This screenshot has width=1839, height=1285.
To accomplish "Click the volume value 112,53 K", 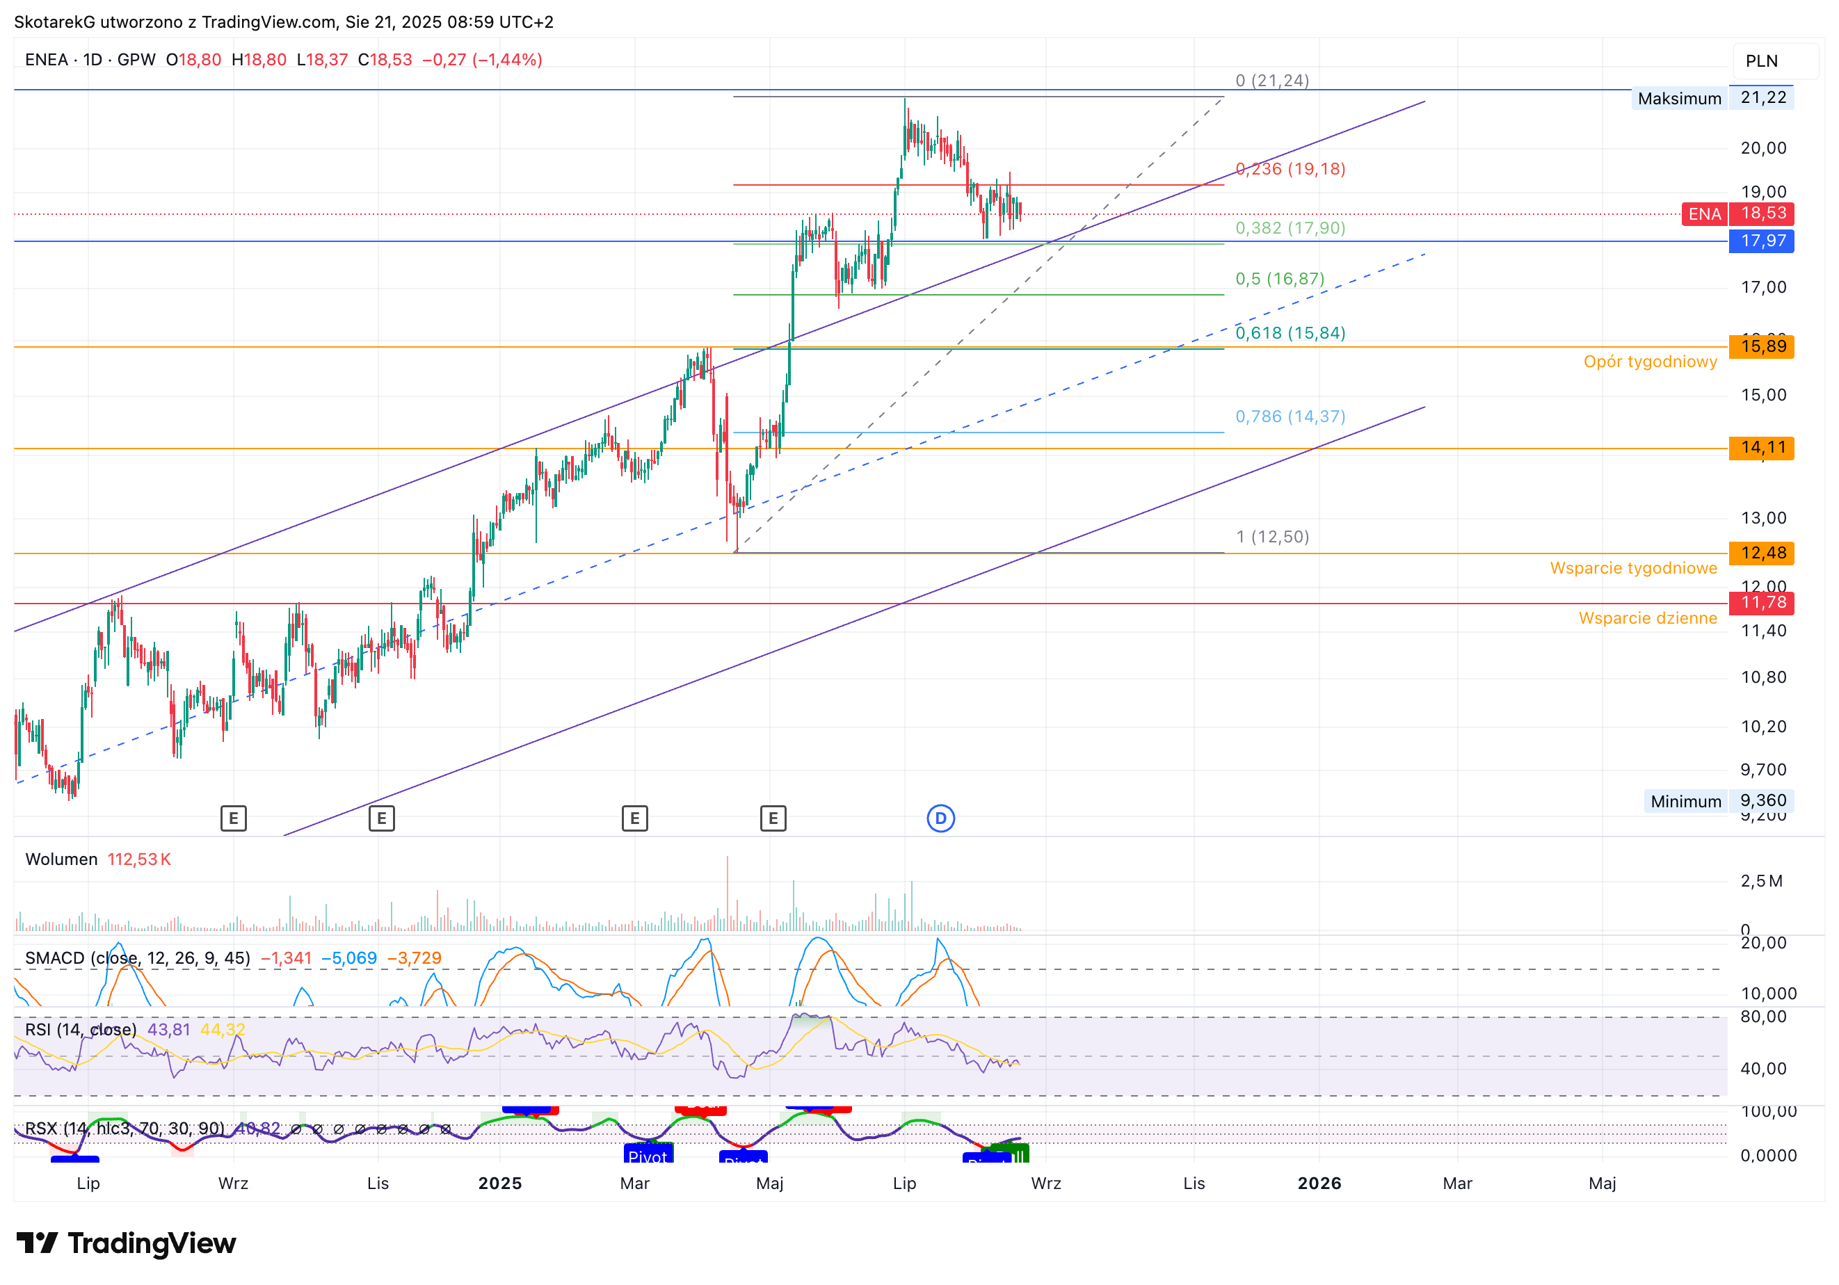I will [139, 859].
